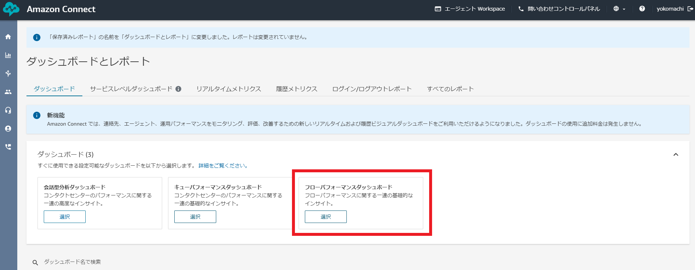Click info icon in 新機能 banner
This screenshot has height=270, width=695.
pyautogui.click(x=37, y=115)
